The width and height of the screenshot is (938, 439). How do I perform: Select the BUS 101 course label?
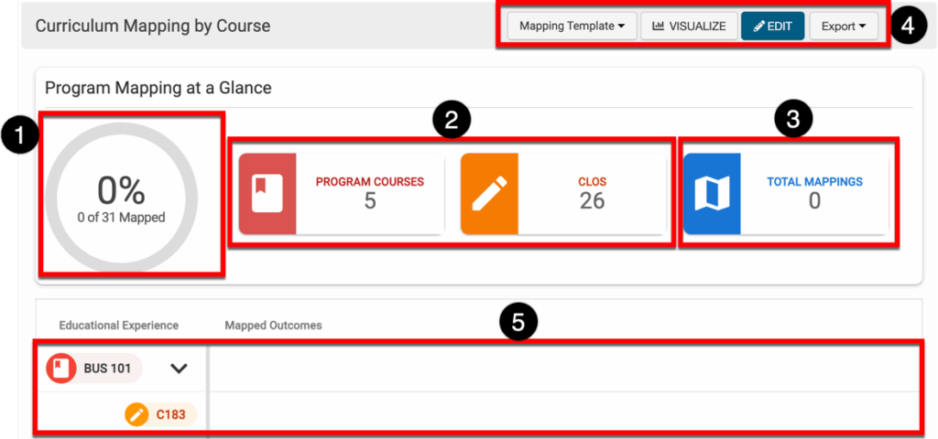(107, 369)
